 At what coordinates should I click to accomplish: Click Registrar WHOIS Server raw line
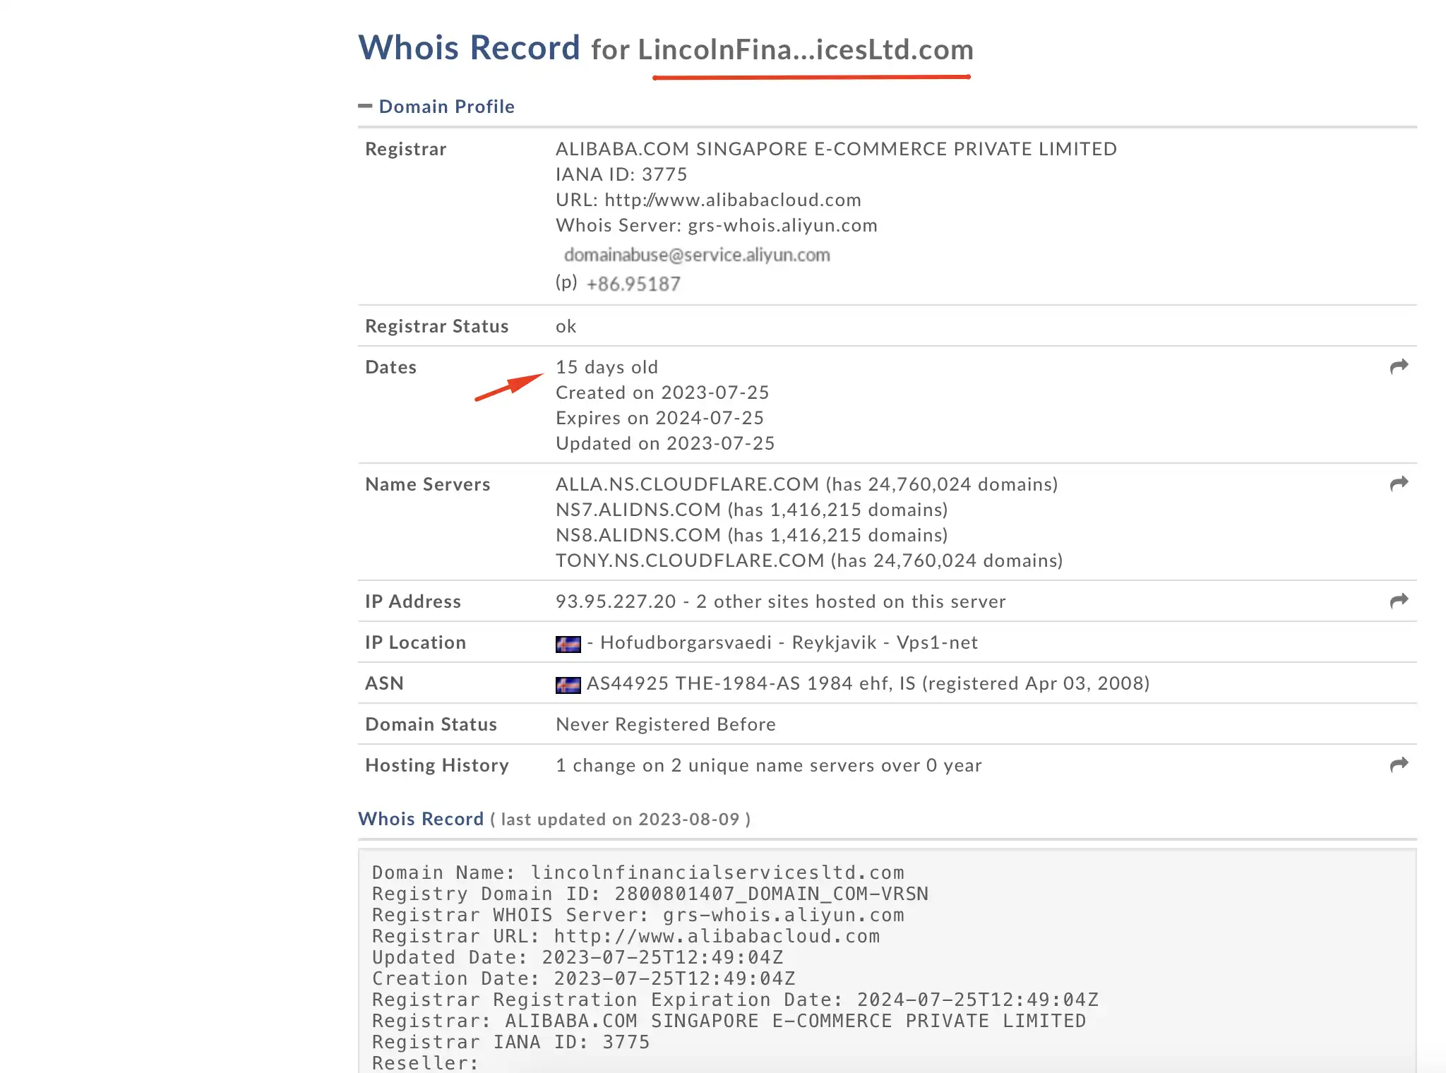click(638, 915)
